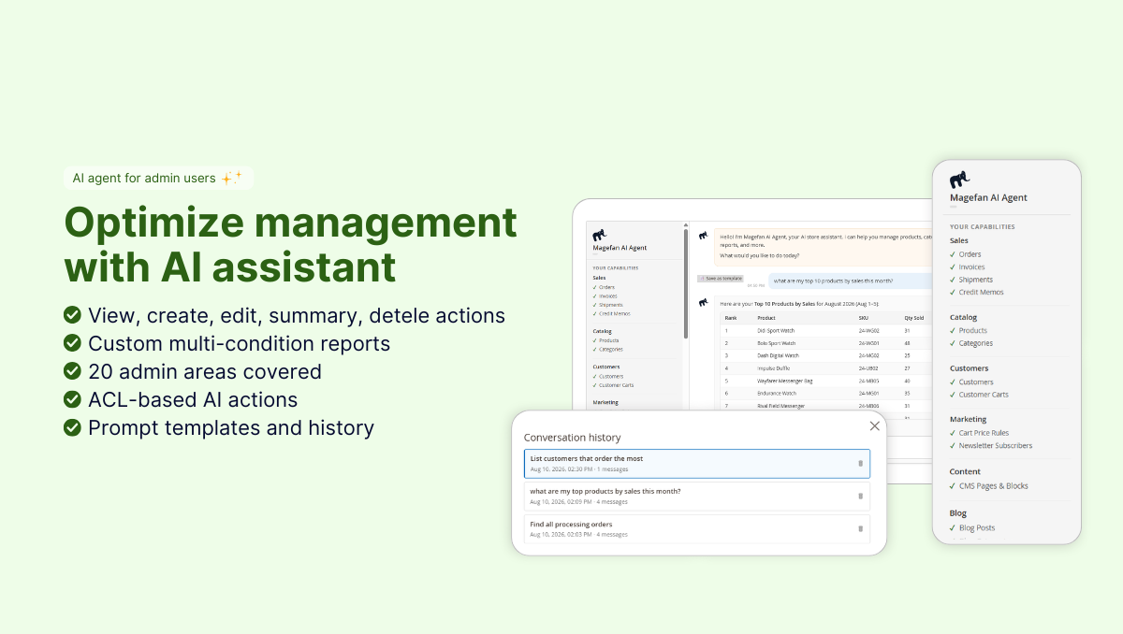Click the Magefan logo in the chat window sidebar
The height and width of the screenshot is (634, 1123).
[600, 236]
